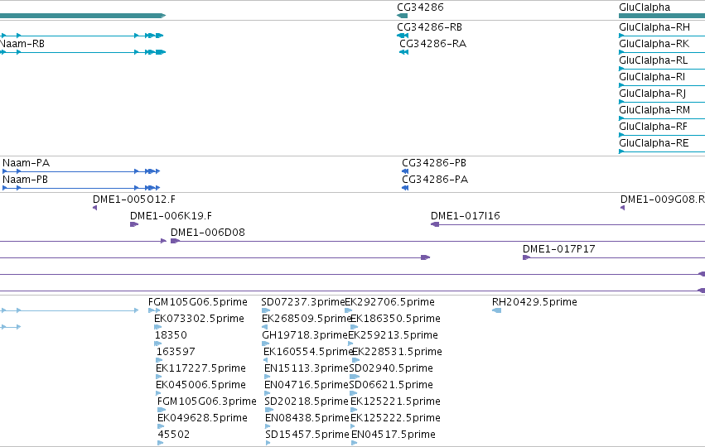The image size is (705, 447).
Task: Click the CG34286-RA transcript label
Action: pyautogui.click(x=432, y=44)
